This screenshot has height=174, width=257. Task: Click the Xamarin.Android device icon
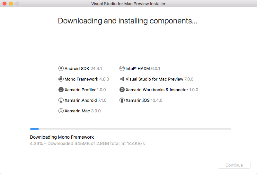click(61, 100)
